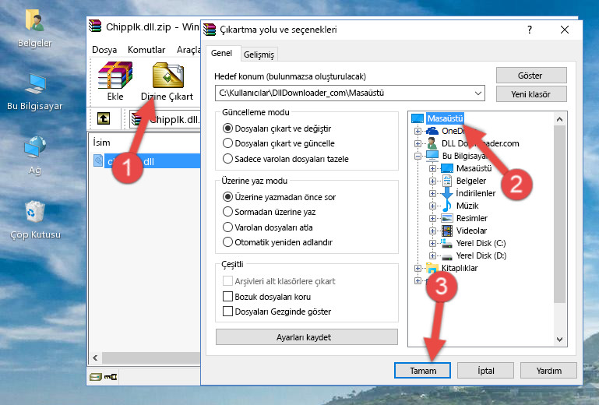The image size is (599, 405).
Task: Open the Komutlar menu in WinRAR
Action: tap(146, 50)
